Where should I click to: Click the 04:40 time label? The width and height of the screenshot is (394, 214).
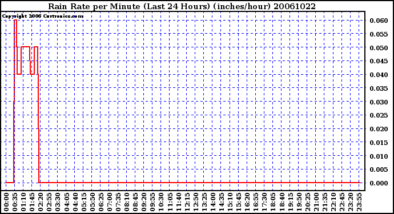(75, 202)
